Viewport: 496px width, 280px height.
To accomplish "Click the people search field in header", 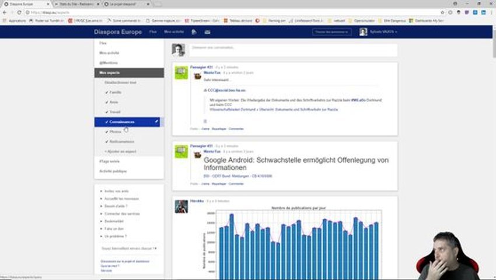I will click(x=332, y=32).
